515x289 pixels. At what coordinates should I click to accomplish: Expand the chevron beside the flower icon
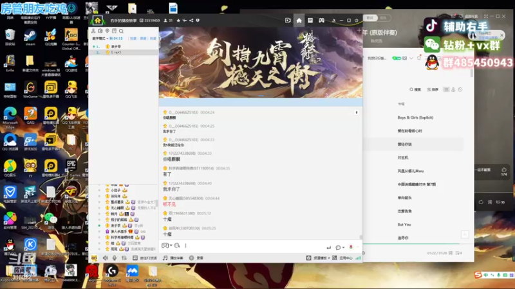358,247
